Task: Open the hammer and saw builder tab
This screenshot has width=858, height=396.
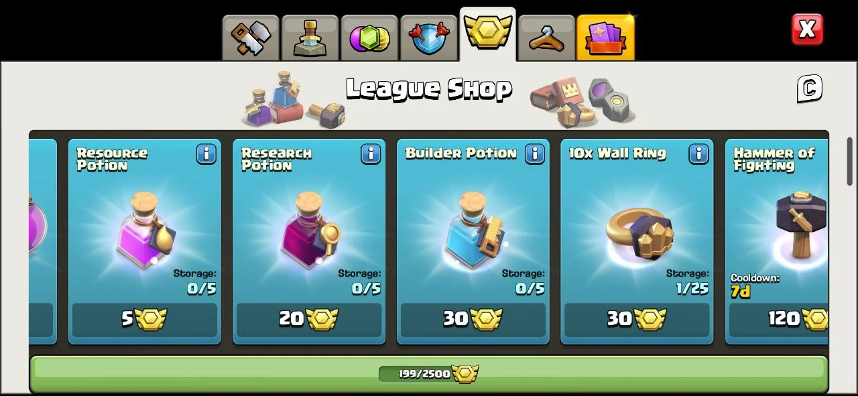Action: (x=251, y=38)
